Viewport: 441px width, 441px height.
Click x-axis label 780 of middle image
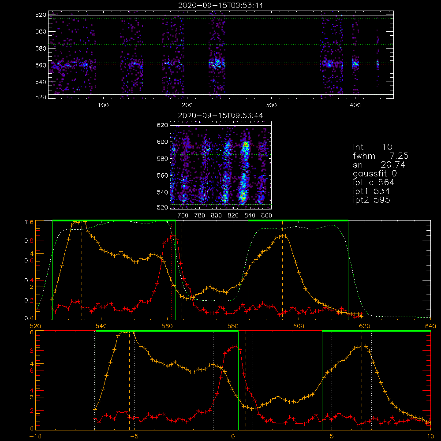200,216
